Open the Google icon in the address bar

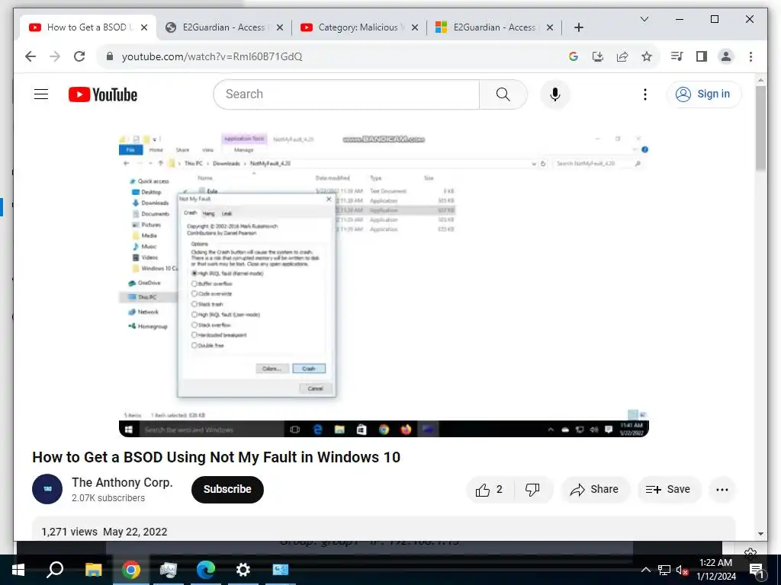[574, 56]
